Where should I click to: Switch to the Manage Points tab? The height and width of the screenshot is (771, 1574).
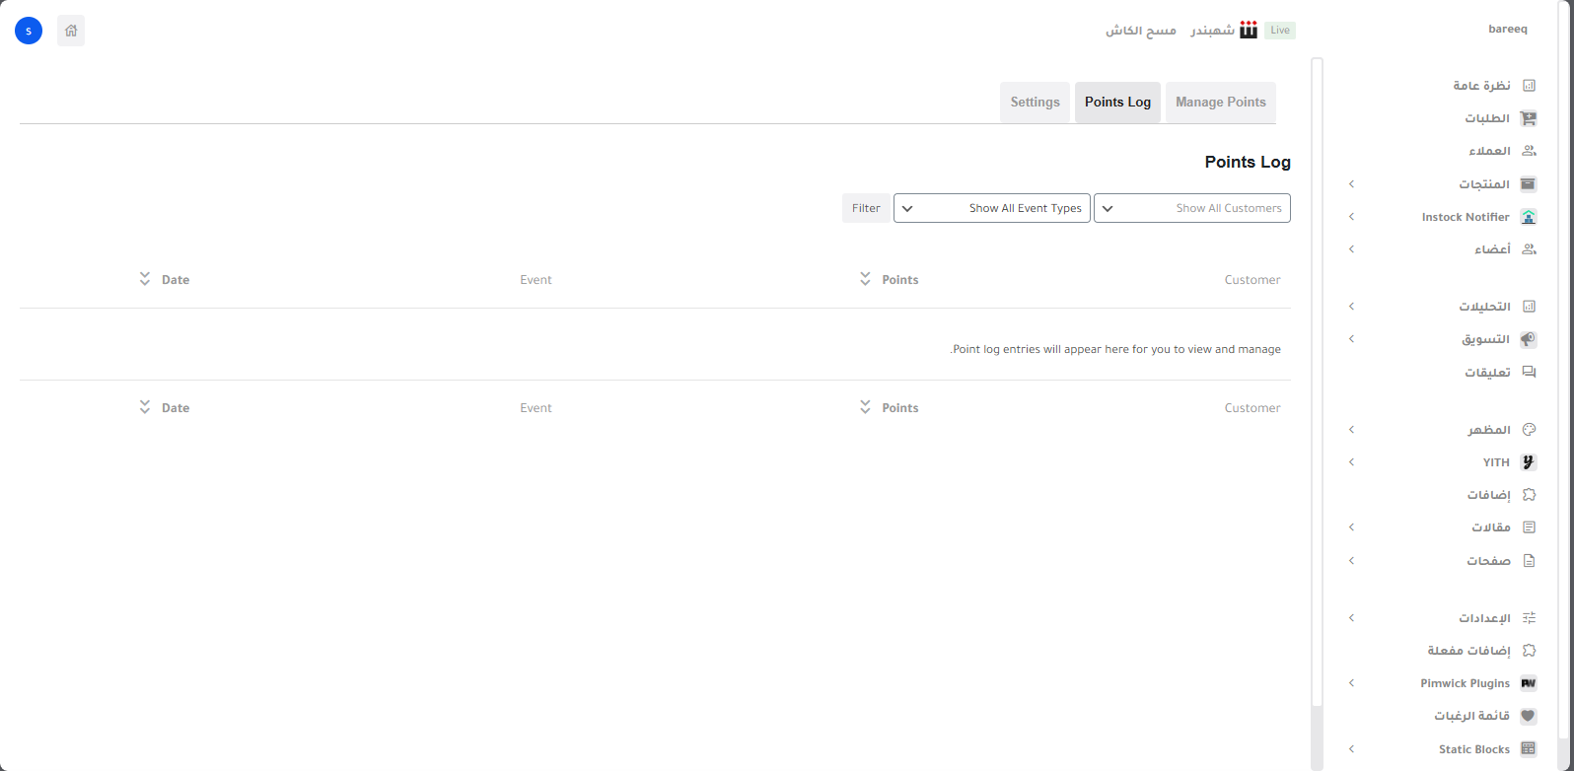(1220, 103)
